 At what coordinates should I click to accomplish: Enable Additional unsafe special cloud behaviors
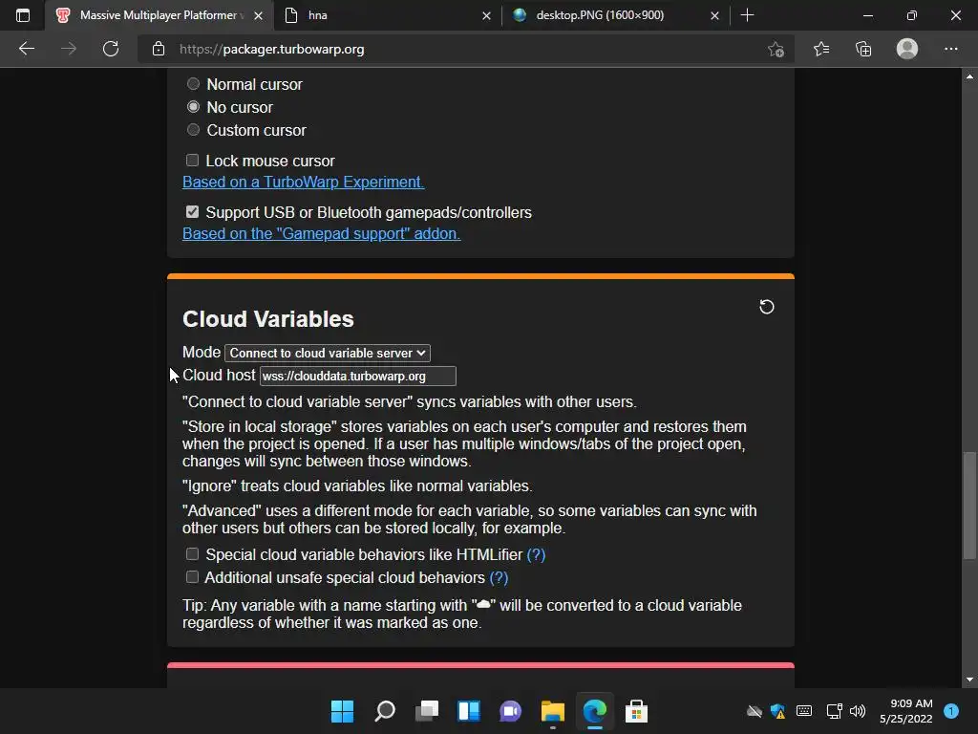[x=192, y=577]
